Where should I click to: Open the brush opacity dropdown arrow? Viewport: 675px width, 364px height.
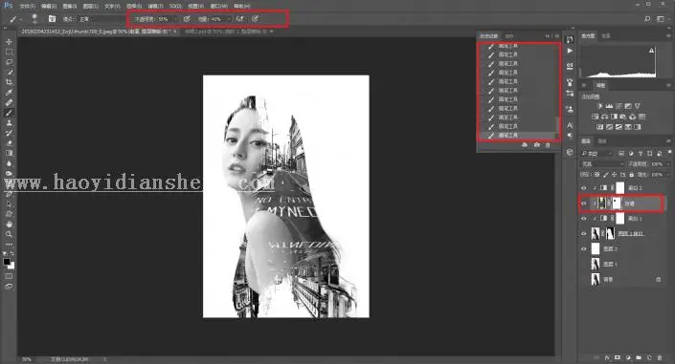[175, 19]
